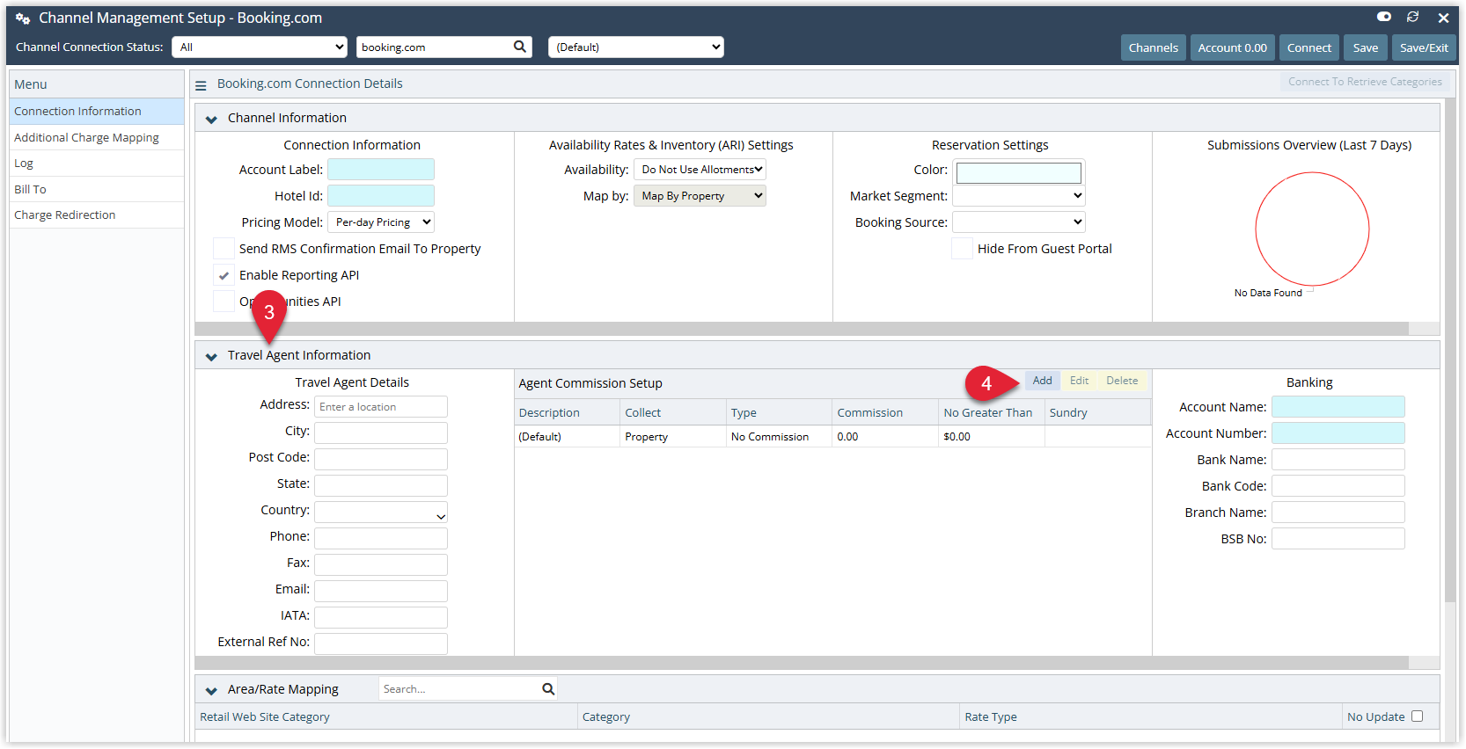Close the Channel Management Setup window
Screen dimensions: 1466x749
1443,18
